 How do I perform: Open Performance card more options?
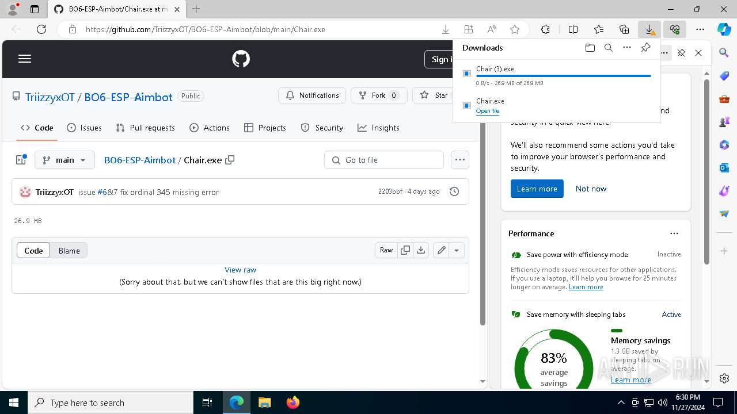tap(674, 233)
